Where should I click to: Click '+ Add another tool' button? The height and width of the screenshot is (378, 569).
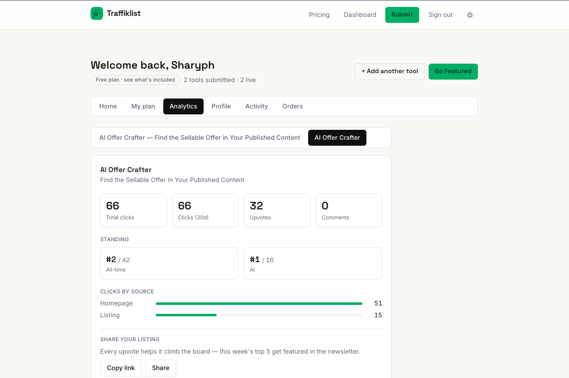click(x=390, y=72)
